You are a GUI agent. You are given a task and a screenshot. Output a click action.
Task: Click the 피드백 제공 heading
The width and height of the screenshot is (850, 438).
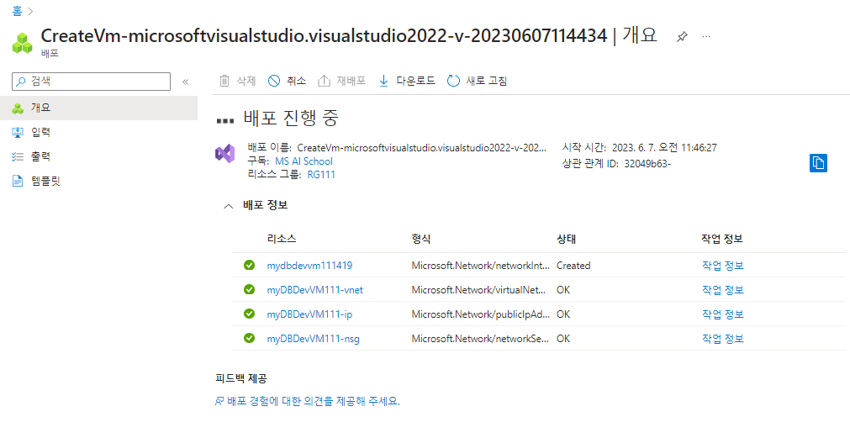click(x=240, y=378)
